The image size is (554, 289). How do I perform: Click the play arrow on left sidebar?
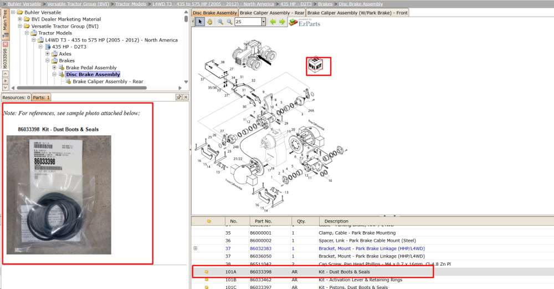[x=5, y=80]
